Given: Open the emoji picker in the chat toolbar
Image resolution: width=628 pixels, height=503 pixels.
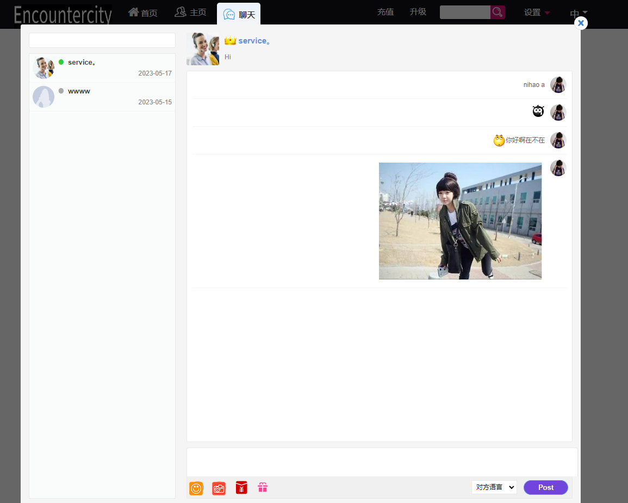Looking at the screenshot, I should click(x=196, y=488).
